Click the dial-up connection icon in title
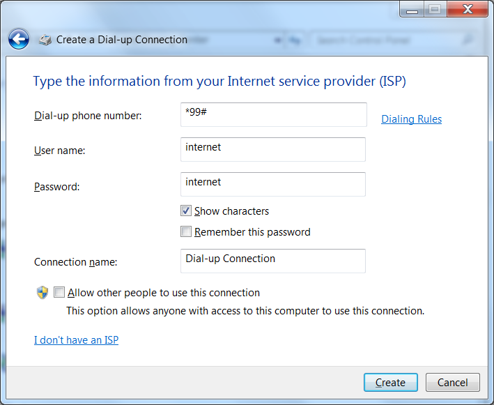Image resolution: width=494 pixels, height=405 pixels. pos(45,40)
